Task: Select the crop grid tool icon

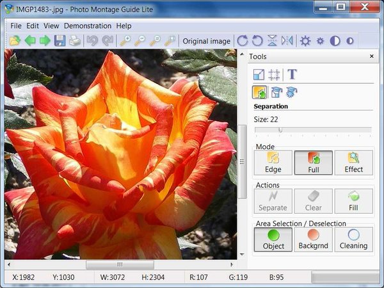Action: [x=275, y=74]
